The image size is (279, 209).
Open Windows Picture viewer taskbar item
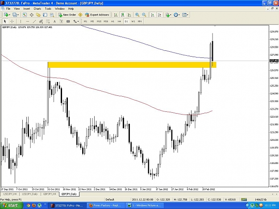144,205
